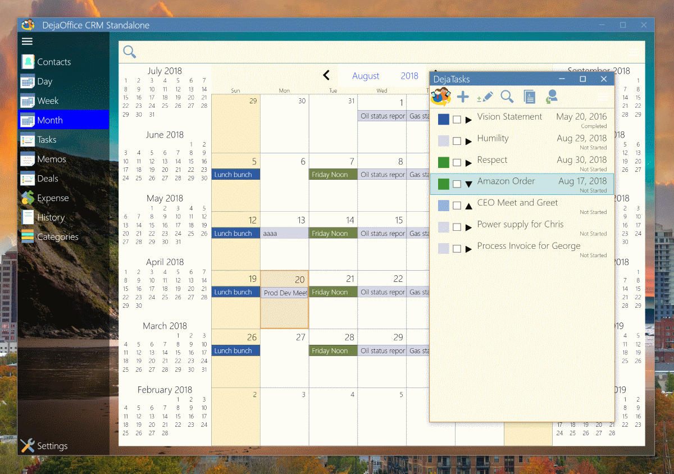
Task: Expand the Process Invoice for George arrow
Action: (469, 249)
